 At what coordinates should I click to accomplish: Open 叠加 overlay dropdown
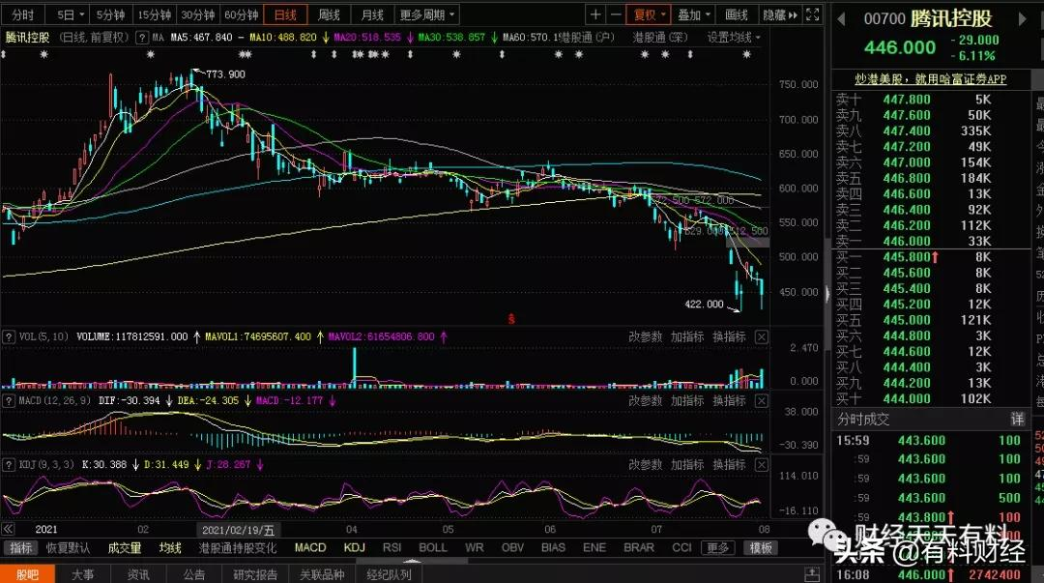click(694, 15)
